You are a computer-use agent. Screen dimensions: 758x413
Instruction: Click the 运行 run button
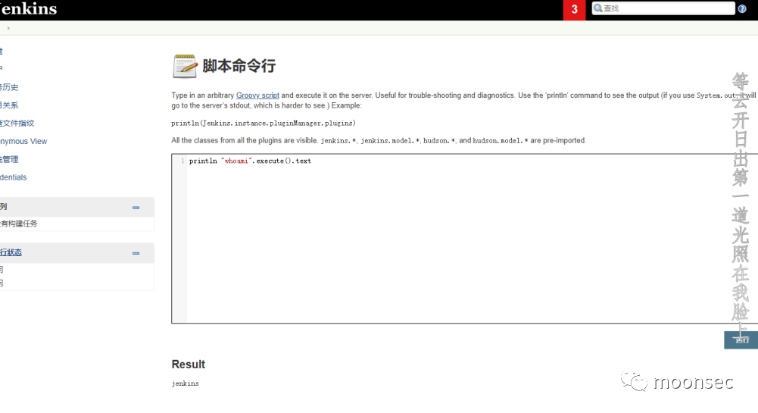point(741,340)
